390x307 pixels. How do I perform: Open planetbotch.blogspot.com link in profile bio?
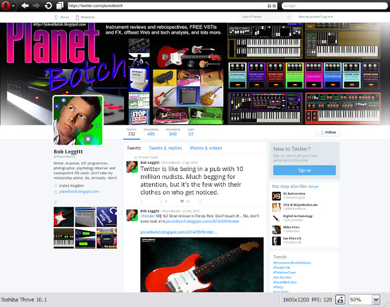[x=79, y=192]
